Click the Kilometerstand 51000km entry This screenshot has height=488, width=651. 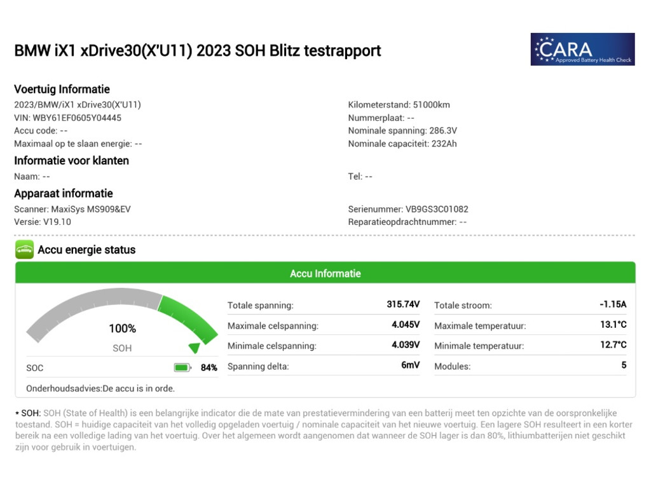coord(399,105)
